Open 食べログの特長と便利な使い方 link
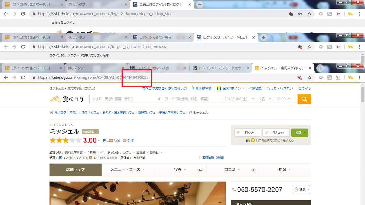 (x=164, y=88)
